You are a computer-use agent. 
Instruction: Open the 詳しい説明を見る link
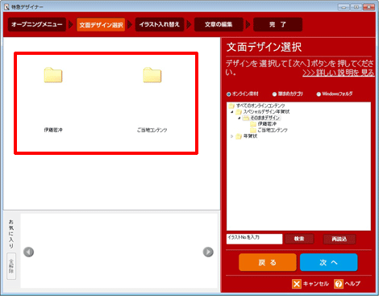[338, 73]
